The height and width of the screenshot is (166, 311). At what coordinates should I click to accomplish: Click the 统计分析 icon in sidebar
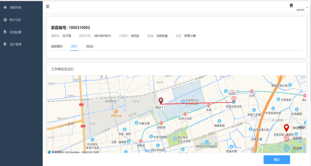click(5, 20)
